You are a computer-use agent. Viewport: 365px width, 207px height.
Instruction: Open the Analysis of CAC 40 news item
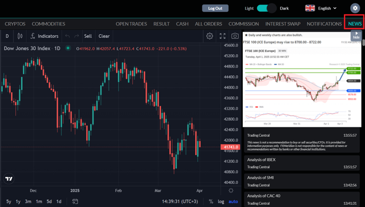click(x=302, y=199)
